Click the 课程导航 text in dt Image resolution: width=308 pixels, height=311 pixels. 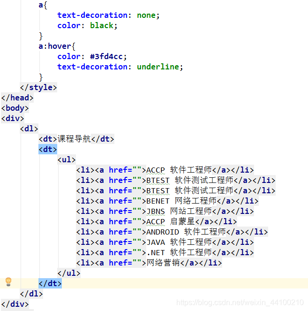74,139
